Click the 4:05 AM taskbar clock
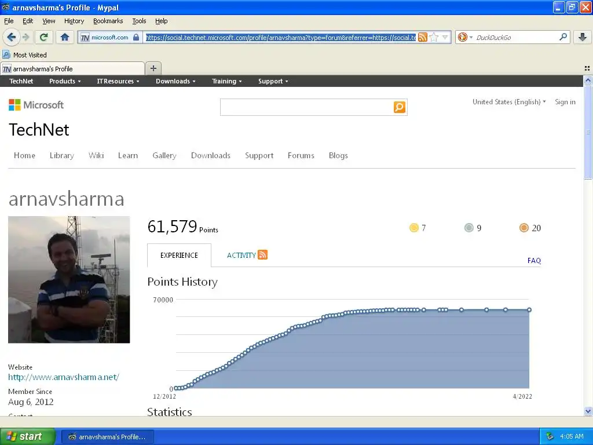The height and width of the screenshot is (445, 593). click(x=572, y=436)
